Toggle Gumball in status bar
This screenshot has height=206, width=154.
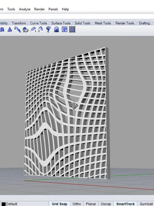146,204
